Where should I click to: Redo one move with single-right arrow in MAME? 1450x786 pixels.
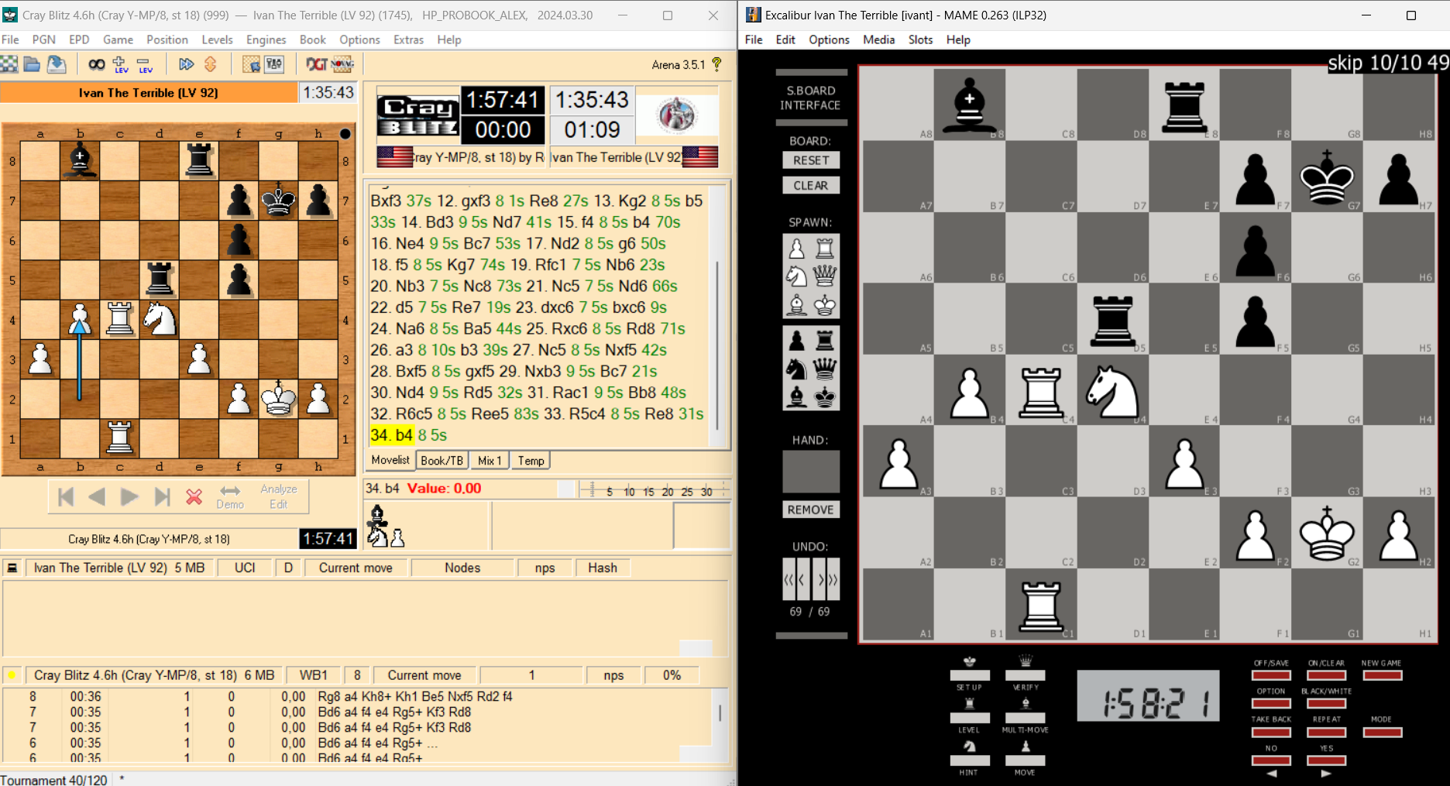tap(820, 579)
